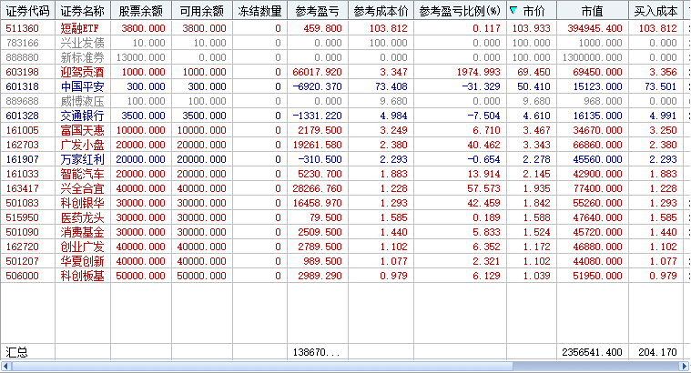Screen dimensions: 691x373
Task: Sort by the 市值 column header
Action: (x=593, y=11)
